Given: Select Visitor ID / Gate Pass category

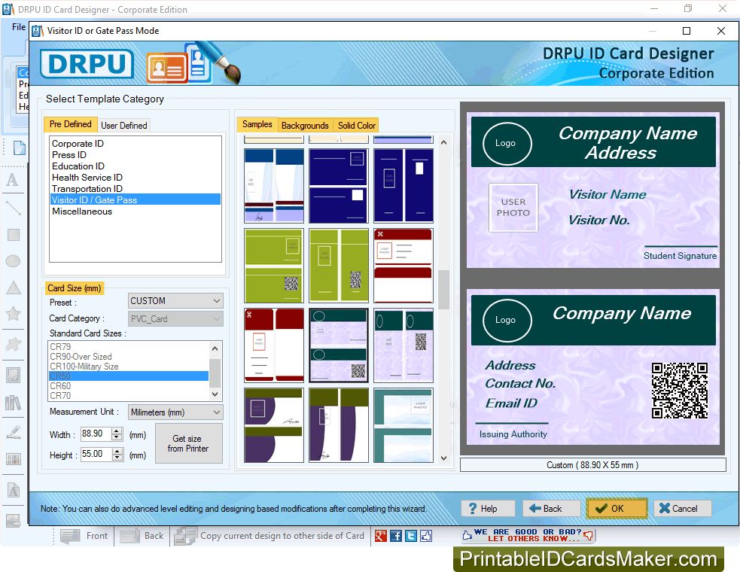Looking at the screenshot, I should 136,199.
